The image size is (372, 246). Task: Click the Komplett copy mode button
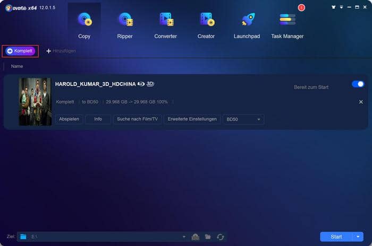pos(20,51)
